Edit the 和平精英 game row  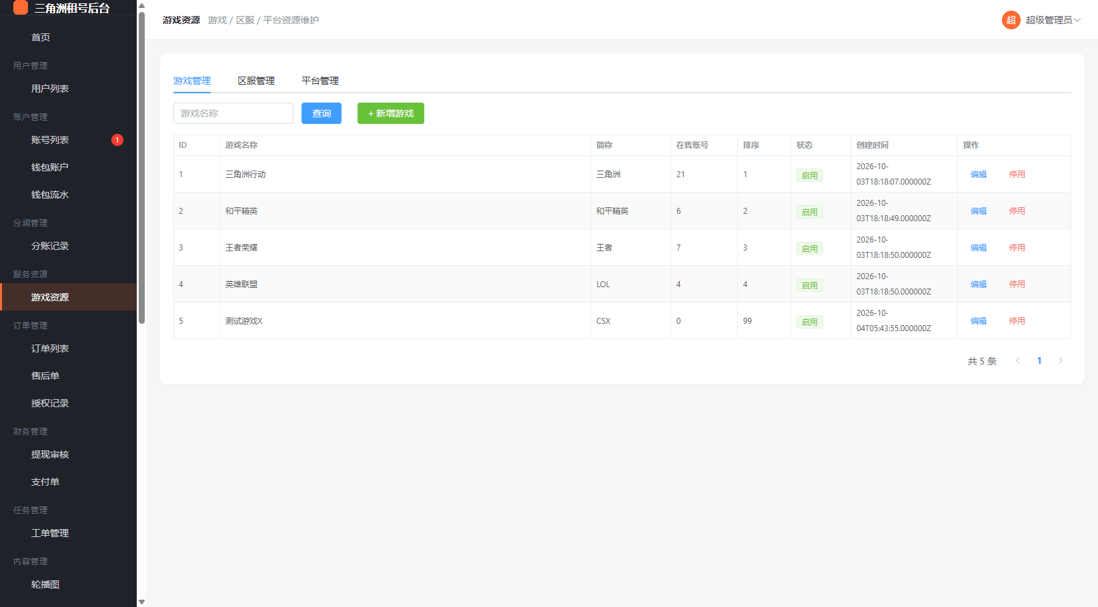(979, 211)
